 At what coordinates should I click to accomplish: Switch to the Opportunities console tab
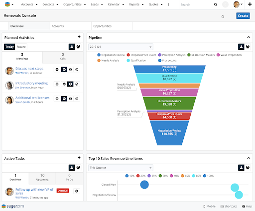tap(112, 26)
